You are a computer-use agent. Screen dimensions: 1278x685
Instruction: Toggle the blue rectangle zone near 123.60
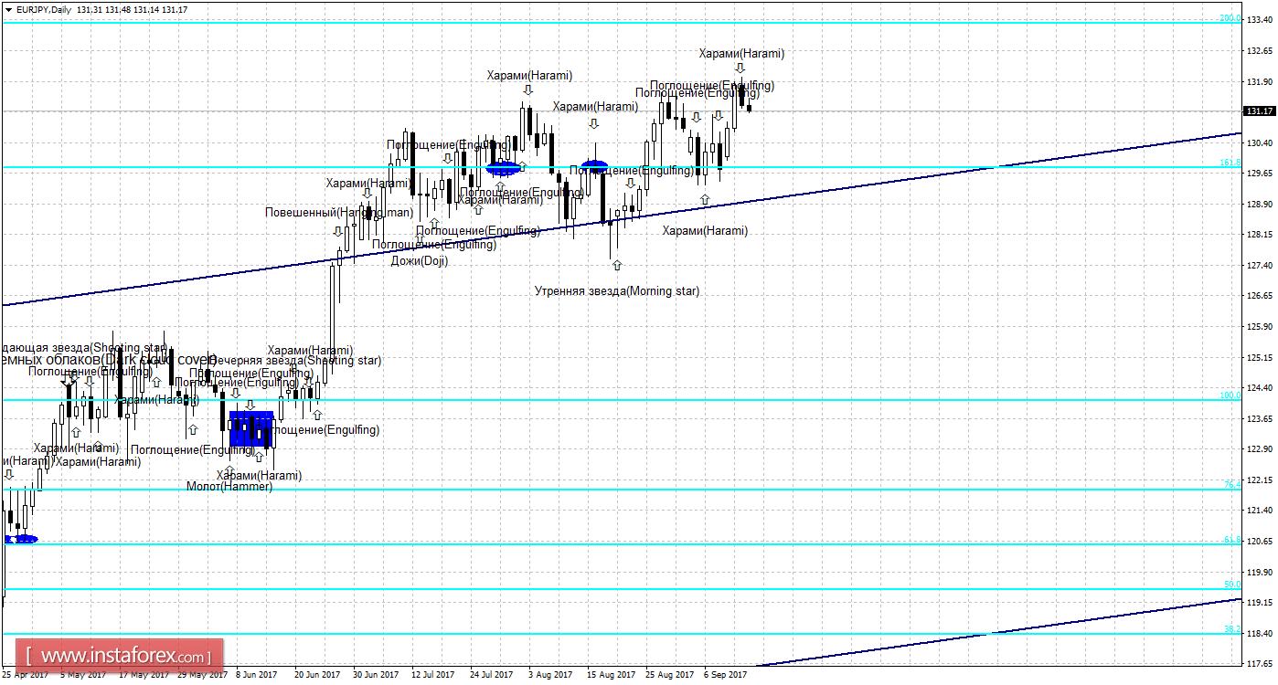[250, 427]
